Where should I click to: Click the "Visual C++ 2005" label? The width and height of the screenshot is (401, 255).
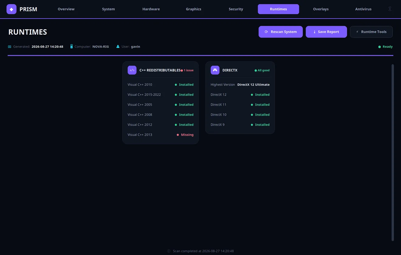[x=140, y=105]
